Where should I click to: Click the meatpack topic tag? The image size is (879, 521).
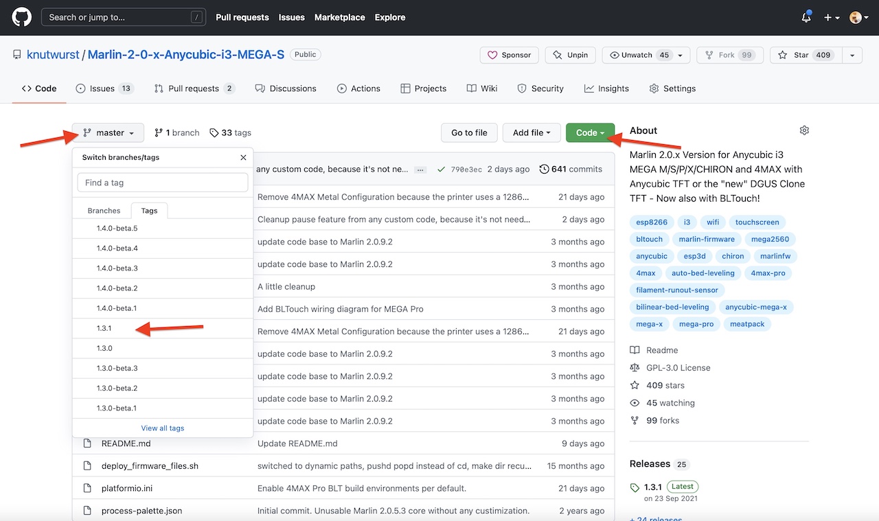(747, 324)
